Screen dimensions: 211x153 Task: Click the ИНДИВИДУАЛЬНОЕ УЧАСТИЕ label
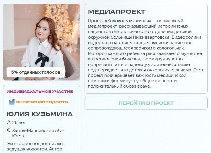tap(40, 92)
